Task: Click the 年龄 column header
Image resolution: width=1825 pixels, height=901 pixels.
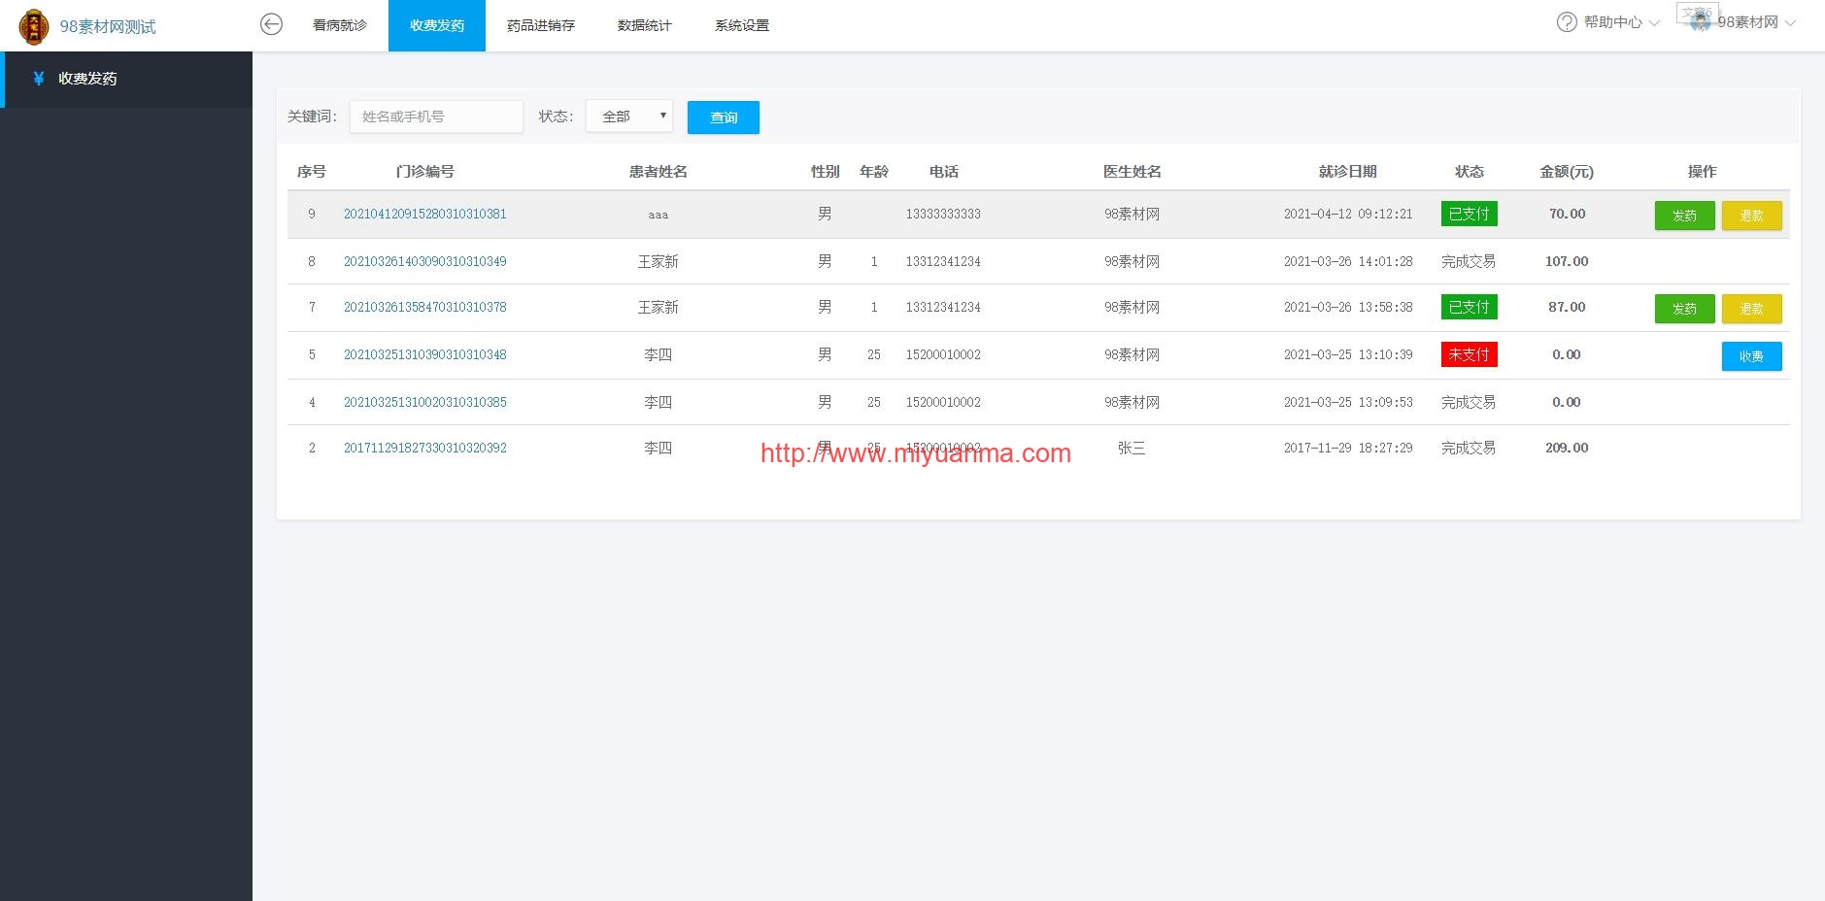Action: tap(874, 172)
